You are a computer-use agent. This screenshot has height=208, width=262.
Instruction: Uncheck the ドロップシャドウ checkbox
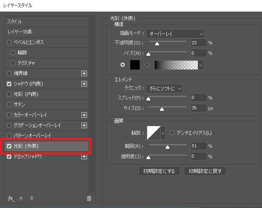click(9, 156)
